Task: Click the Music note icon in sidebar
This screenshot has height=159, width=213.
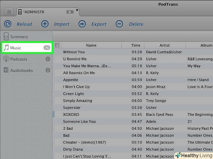Action: [x=6, y=48]
